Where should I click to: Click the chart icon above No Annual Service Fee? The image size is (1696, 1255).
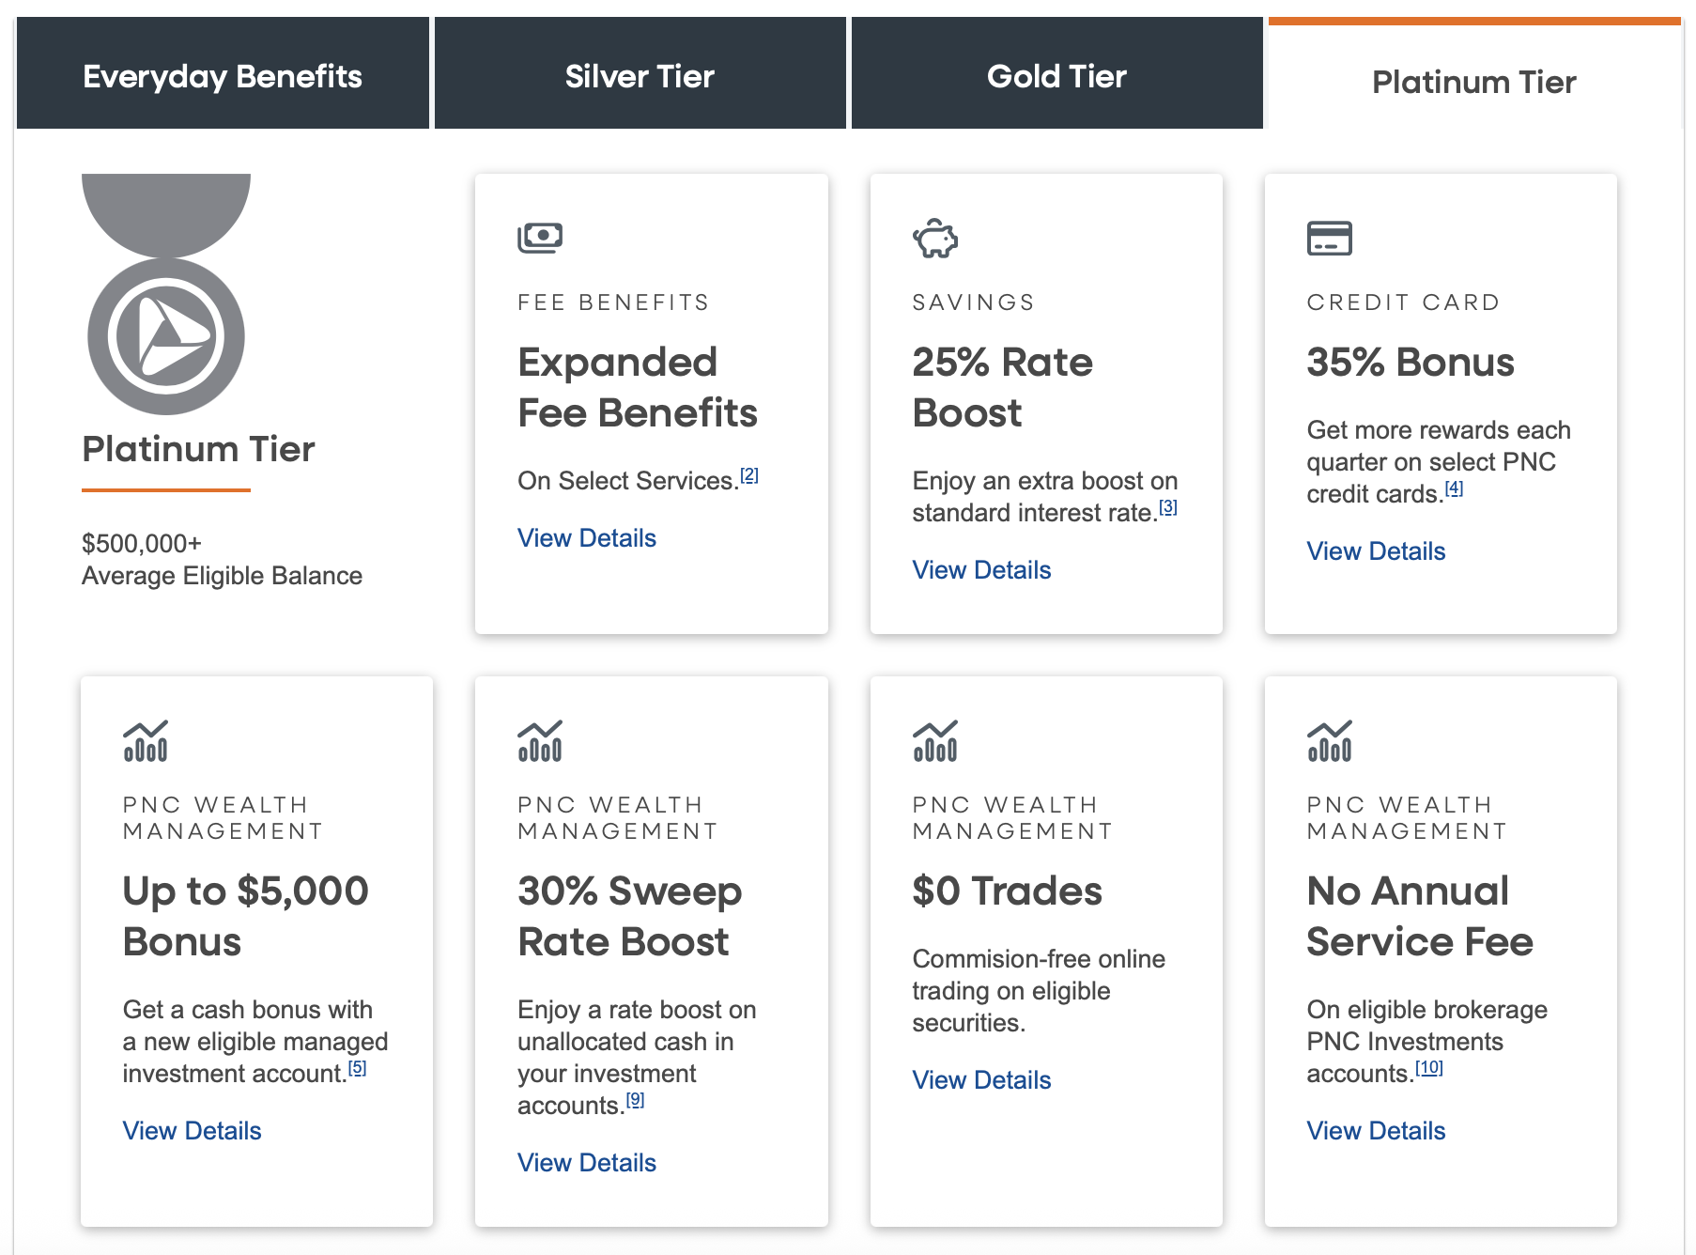[x=1329, y=741]
